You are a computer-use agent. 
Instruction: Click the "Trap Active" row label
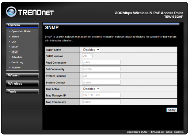(52, 89)
